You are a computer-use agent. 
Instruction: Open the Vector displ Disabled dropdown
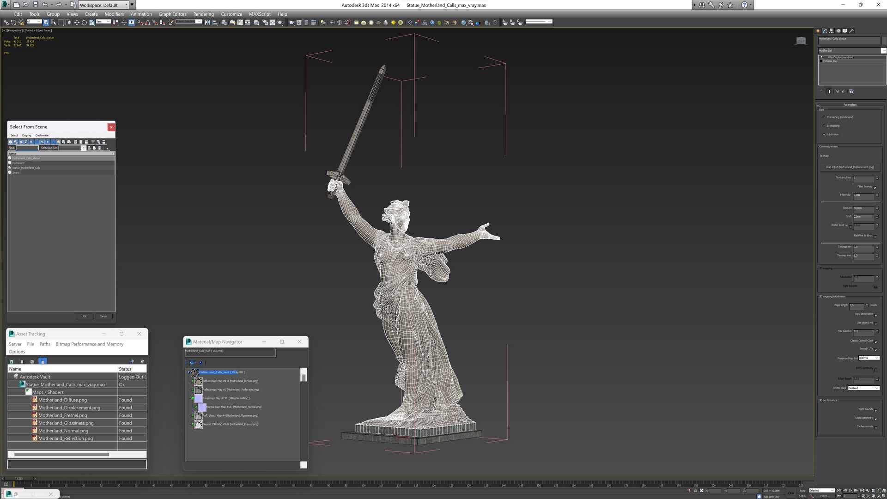863,388
